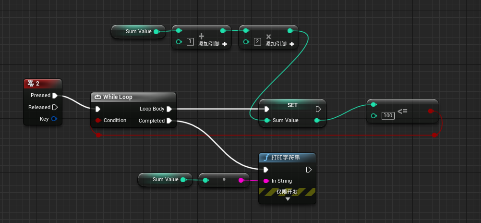
Task: Click the value field showing 1 on add node
Action: (x=190, y=42)
